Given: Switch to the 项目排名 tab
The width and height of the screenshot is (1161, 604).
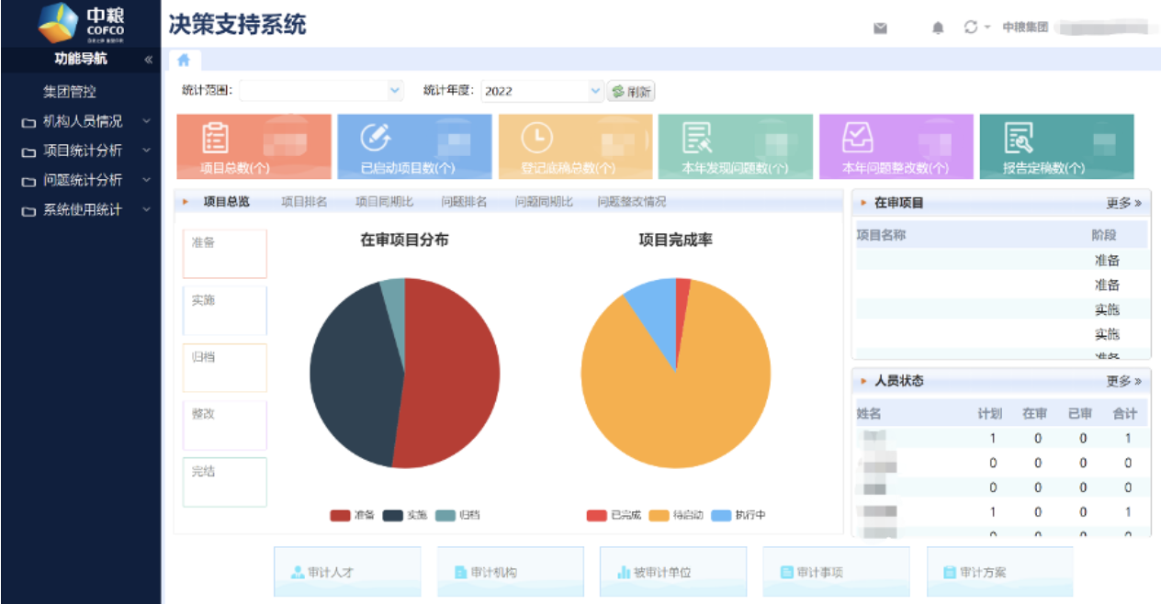Looking at the screenshot, I should [x=304, y=202].
